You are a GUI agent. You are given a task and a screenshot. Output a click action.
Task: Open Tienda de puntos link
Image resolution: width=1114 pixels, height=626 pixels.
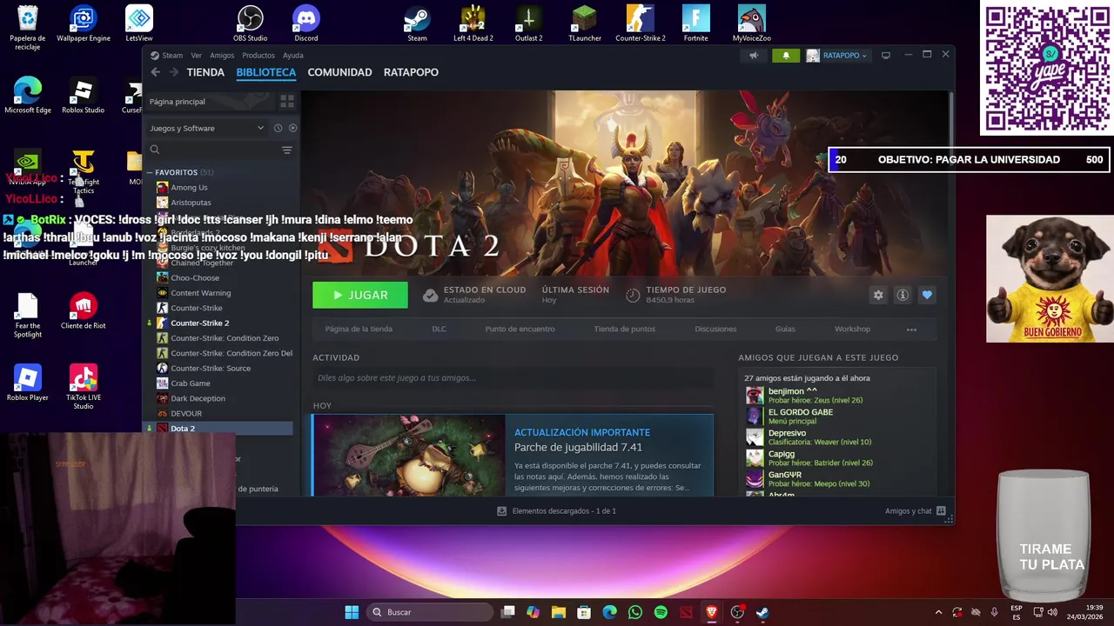coord(624,329)
